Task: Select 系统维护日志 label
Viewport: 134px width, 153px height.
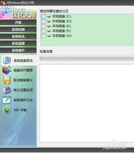Action: (23, 100)
